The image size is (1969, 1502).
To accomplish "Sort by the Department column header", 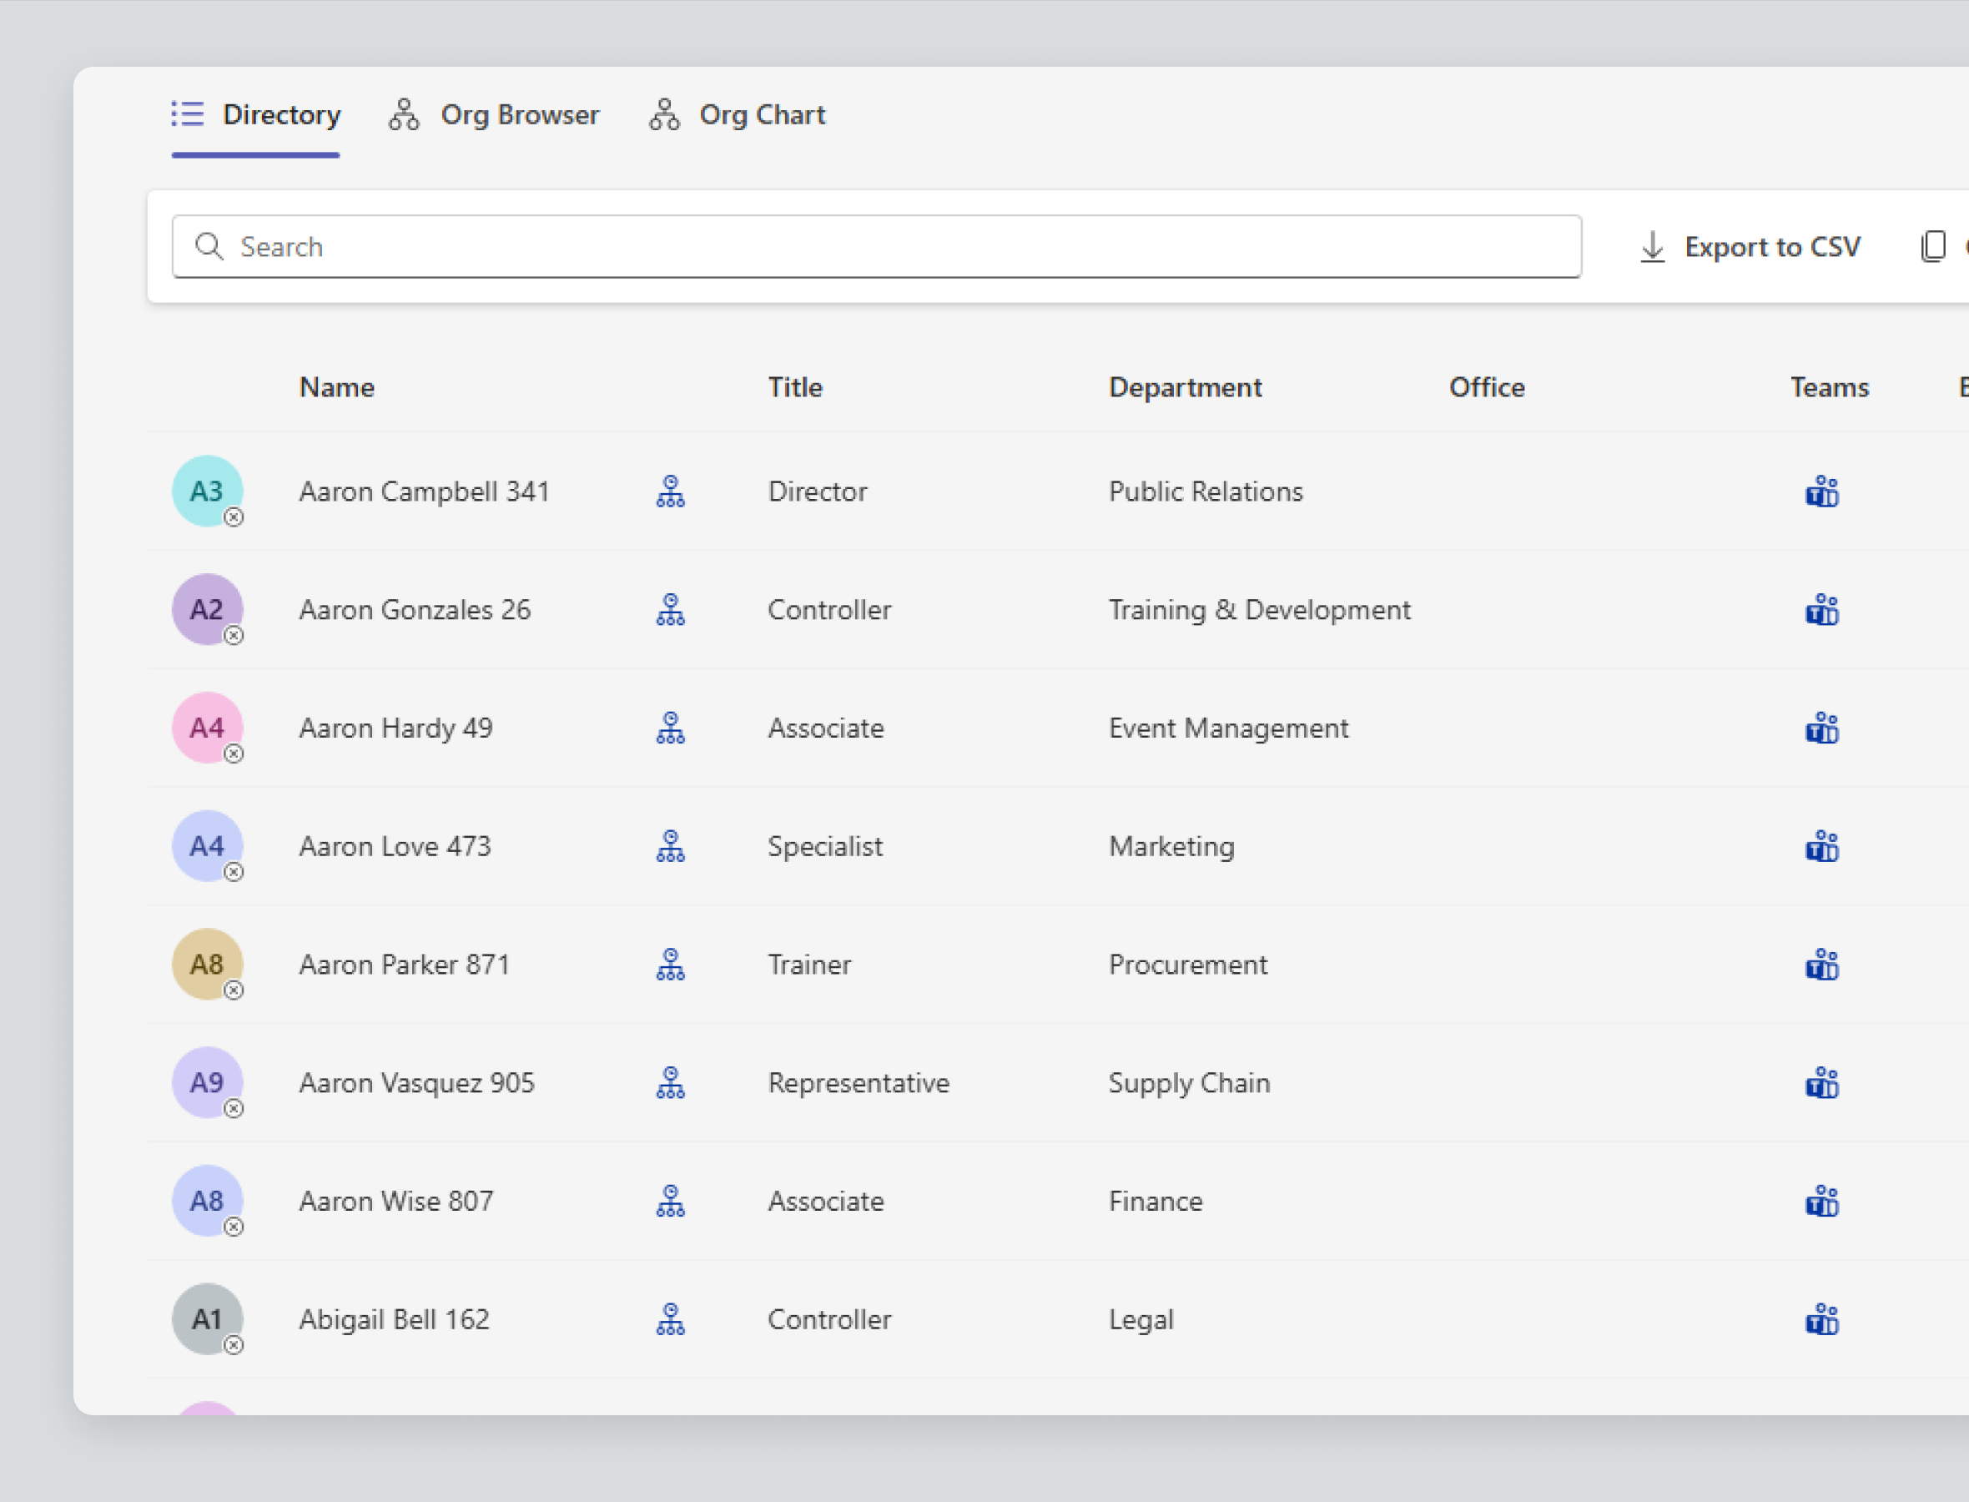I will point(1185,387).
